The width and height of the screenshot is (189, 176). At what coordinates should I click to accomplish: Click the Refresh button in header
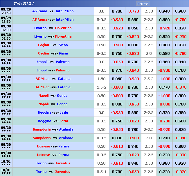143,4
